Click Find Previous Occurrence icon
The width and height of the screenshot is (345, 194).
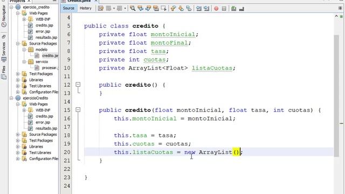tap(140, 9)
